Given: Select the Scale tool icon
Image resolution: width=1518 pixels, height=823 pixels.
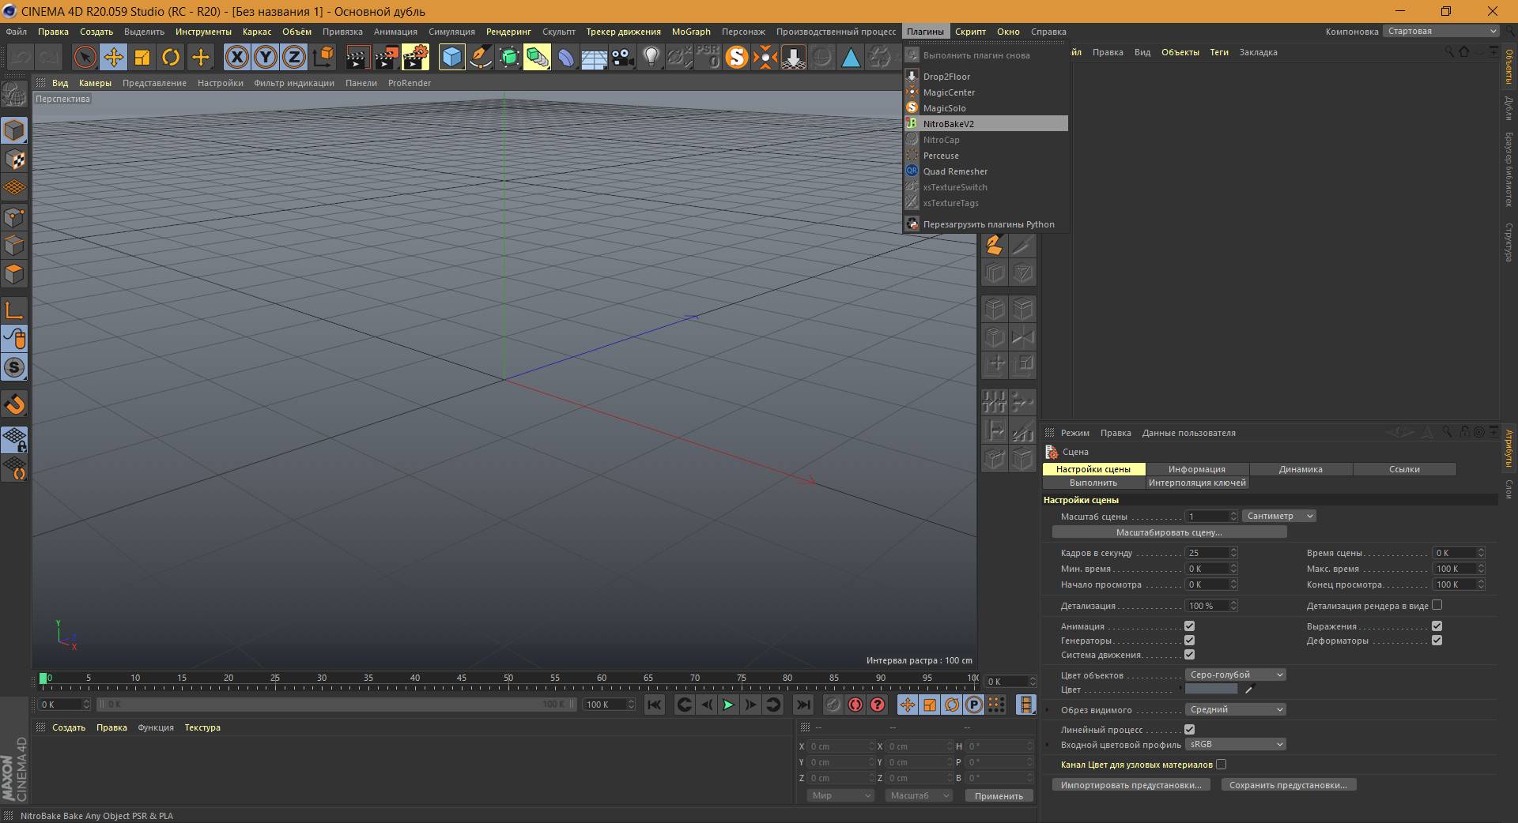Looking at the screenshot, I should point(142,57).
